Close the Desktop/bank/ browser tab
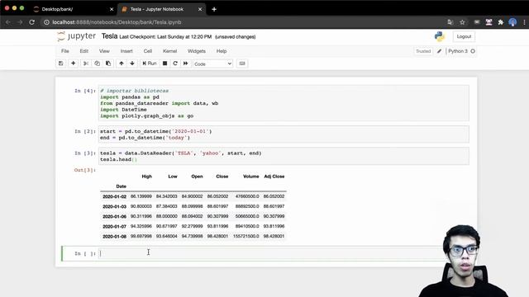Screen dimensions: 529x297 [x=112, y=9]
